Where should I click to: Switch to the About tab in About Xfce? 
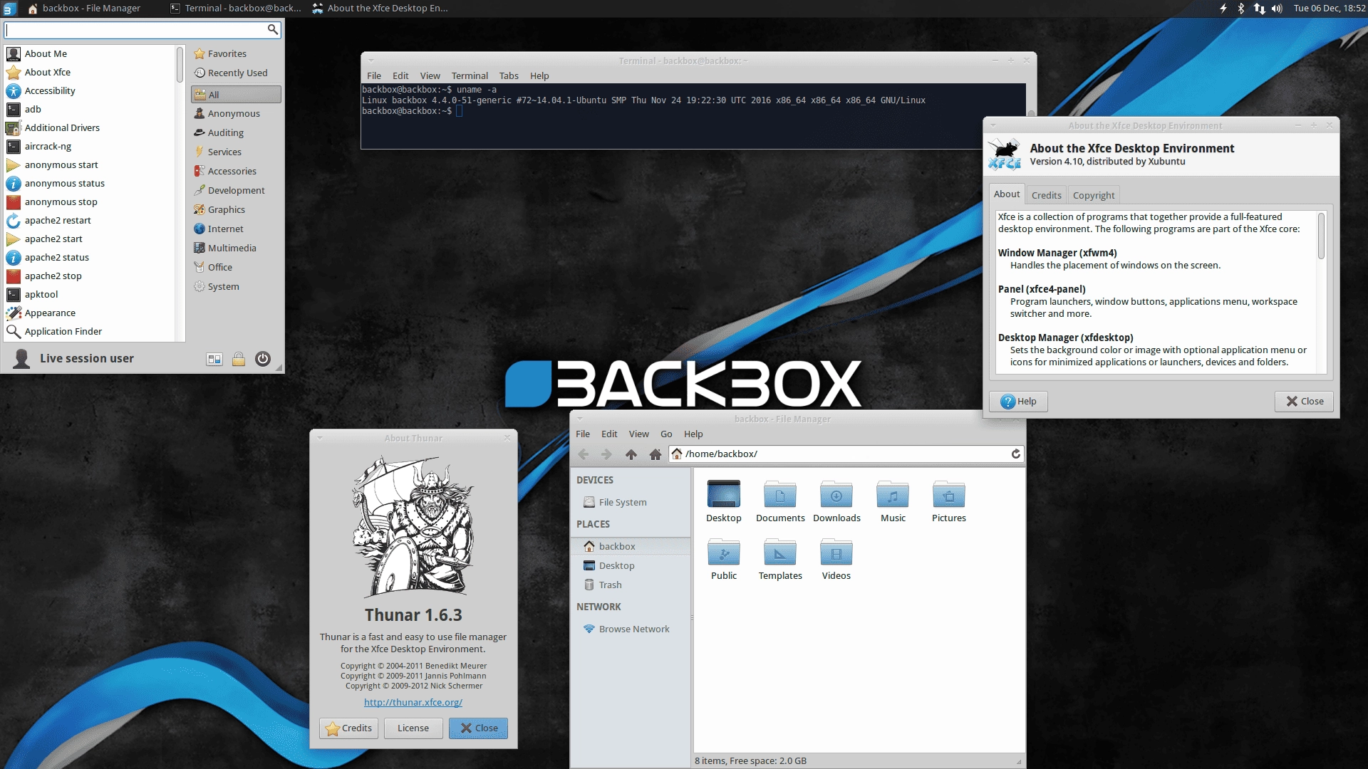1007,194
